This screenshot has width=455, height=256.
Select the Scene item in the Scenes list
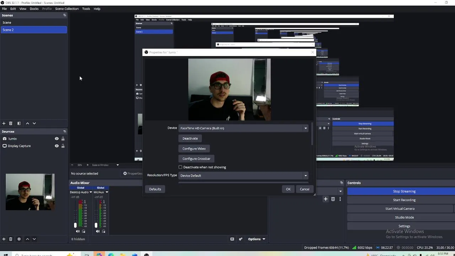coord(33,22)
